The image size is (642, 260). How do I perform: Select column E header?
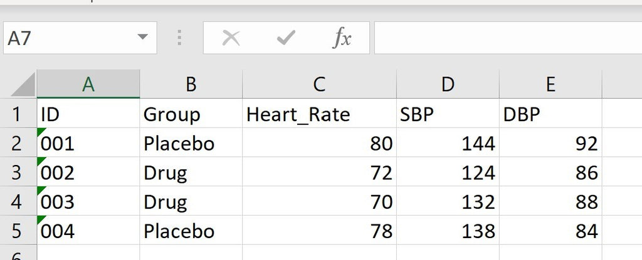coord(550,84)
